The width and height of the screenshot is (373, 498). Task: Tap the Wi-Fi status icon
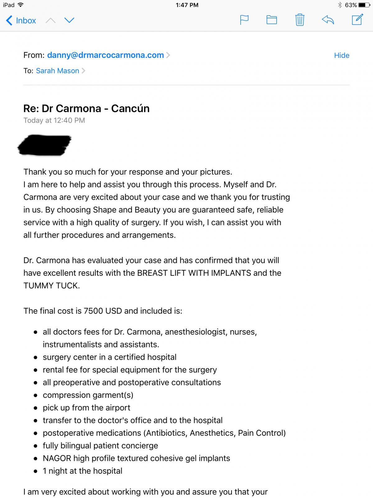point(21,5)
